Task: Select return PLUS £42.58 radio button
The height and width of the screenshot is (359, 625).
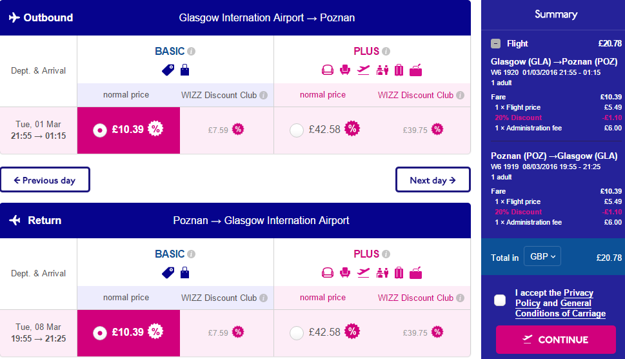Action: point(297,333)
